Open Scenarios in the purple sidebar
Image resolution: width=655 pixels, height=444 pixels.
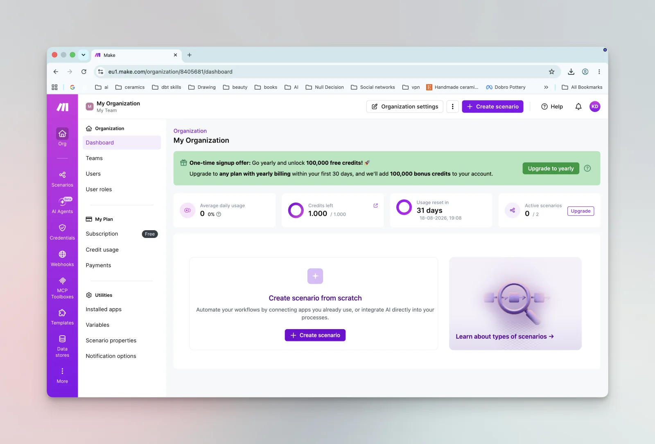(62, 179)
